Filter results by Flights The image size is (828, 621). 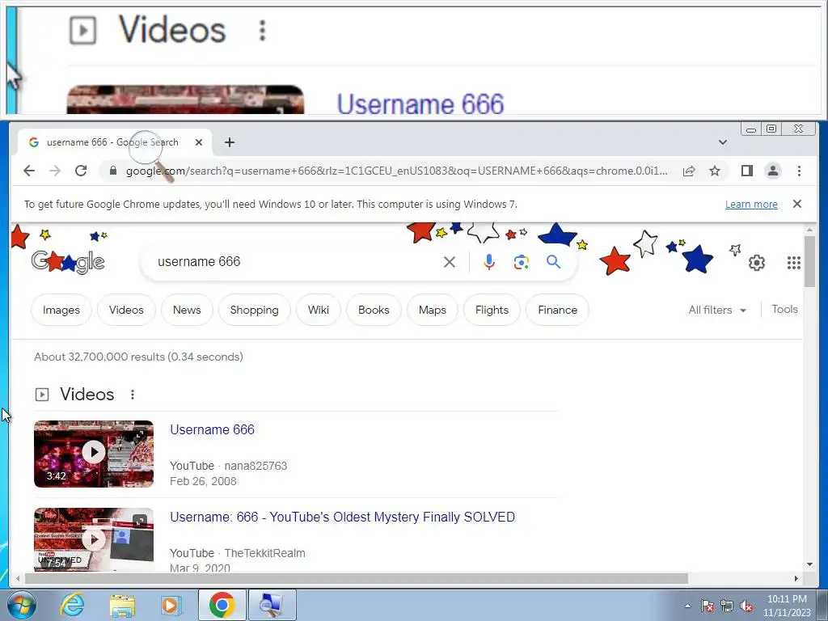pyautogui.click(x=492, y=310)
